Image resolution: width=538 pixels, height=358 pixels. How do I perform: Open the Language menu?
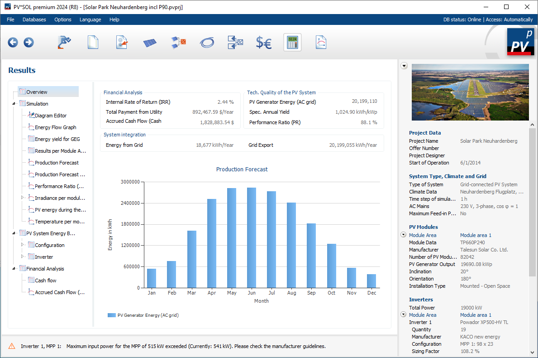tap(90, 19)
